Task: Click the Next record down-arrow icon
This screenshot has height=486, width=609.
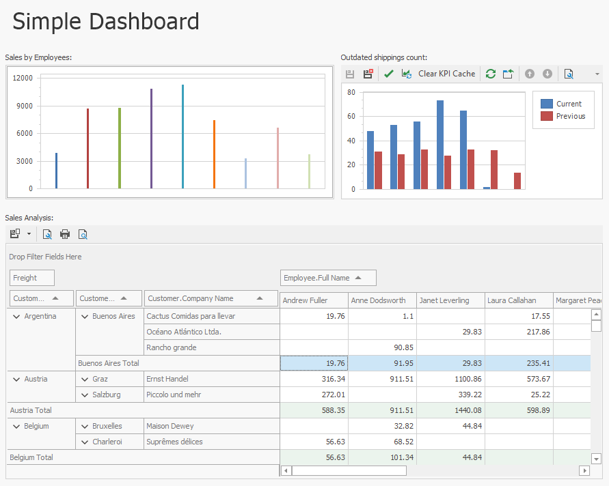Action: [x=547, y=74]
